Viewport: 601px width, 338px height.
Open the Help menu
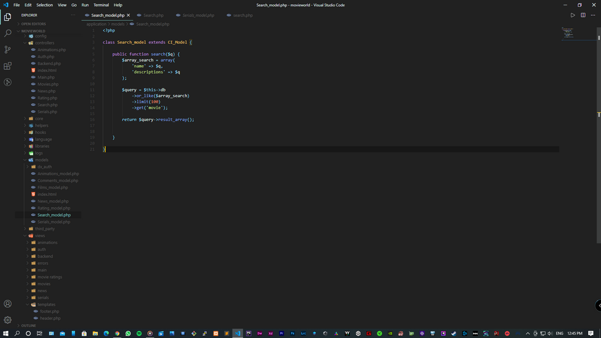[x=118, y=5]
